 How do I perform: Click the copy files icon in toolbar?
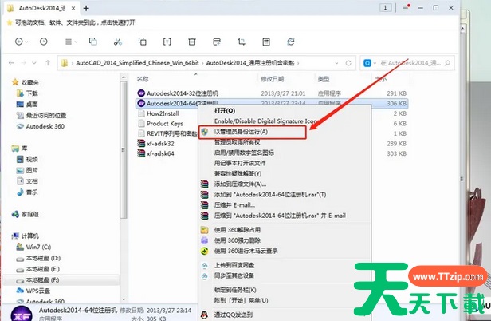point(143,42)
